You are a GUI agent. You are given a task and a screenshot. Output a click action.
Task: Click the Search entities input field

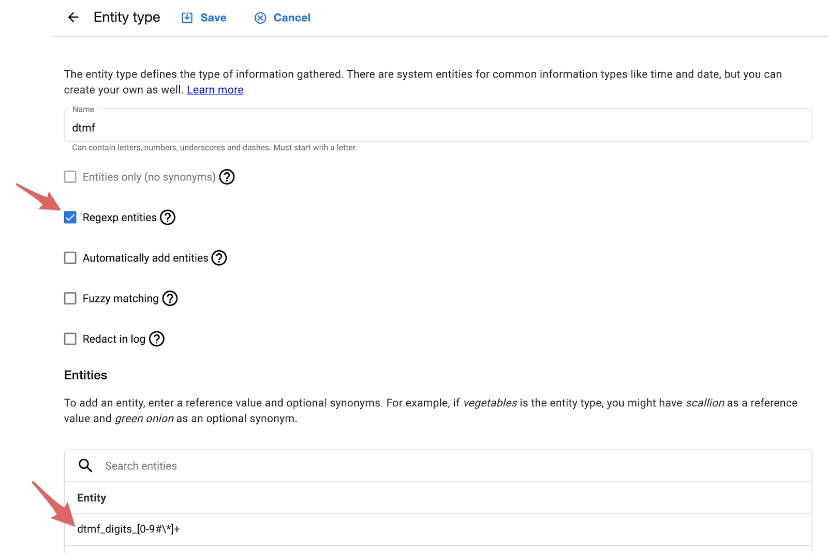(x=455, y=466)
